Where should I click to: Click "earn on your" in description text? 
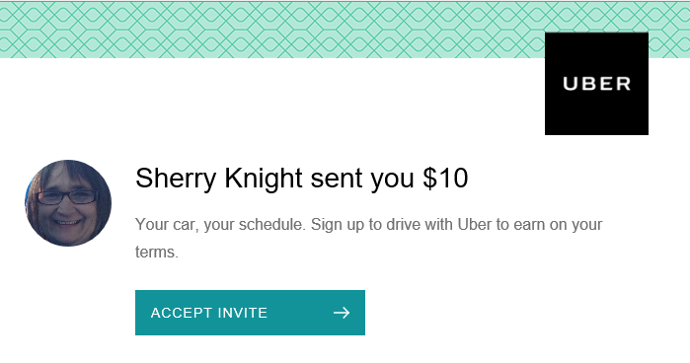coord(558,225)
